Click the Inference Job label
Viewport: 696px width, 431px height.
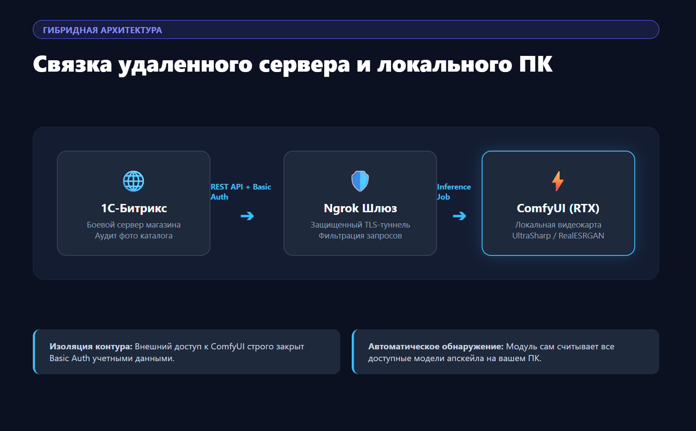point(454,192)
